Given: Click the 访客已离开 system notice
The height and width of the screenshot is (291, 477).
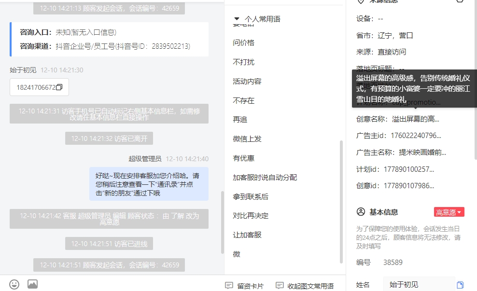Looking at the screenshot, I should point(109,139).
